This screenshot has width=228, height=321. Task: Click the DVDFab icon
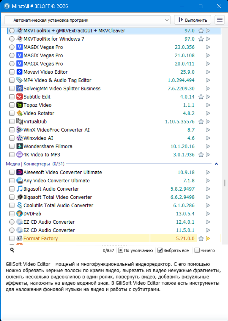click(19, 214)
